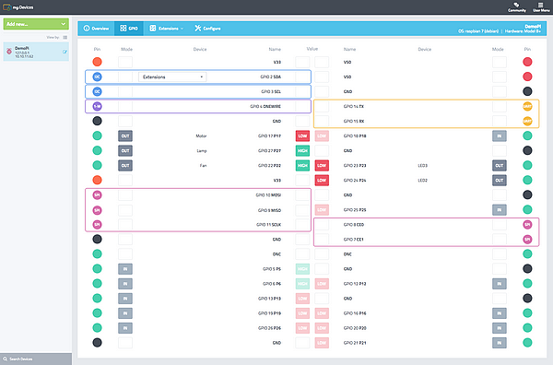Open the Community icon in header
The height and width of the screenshot is (365, 553).
point(516,5)
